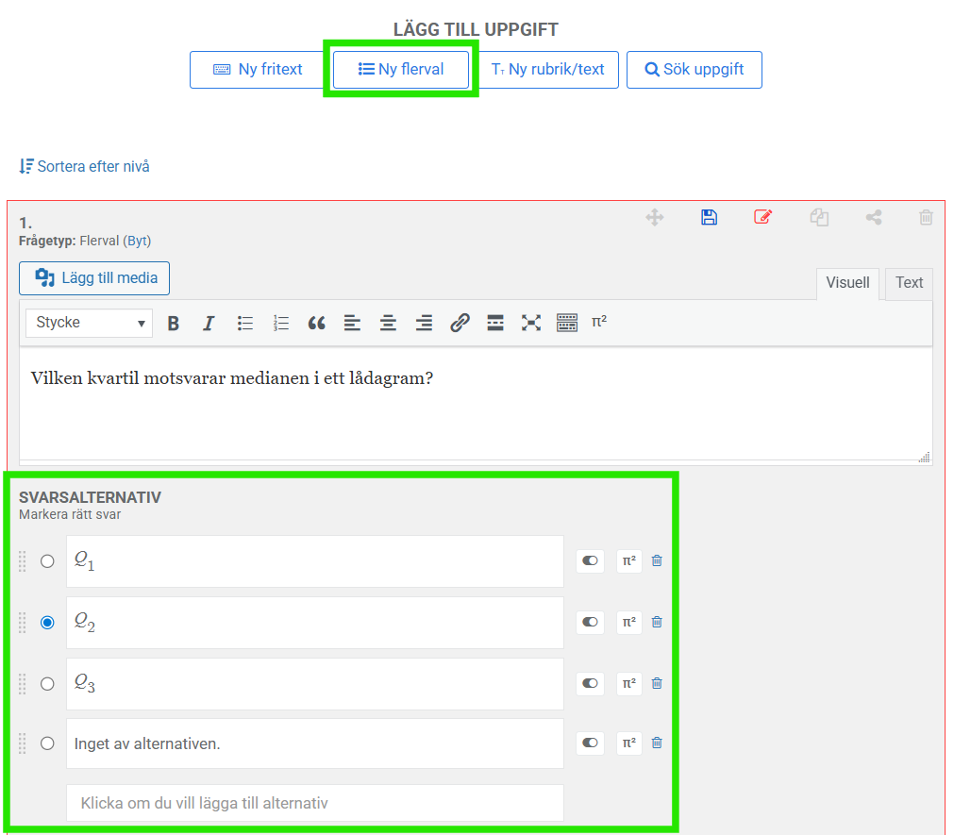954x835 pixels.
Task: Click the 'Lägg till media' button
Action: pos(94,278)
